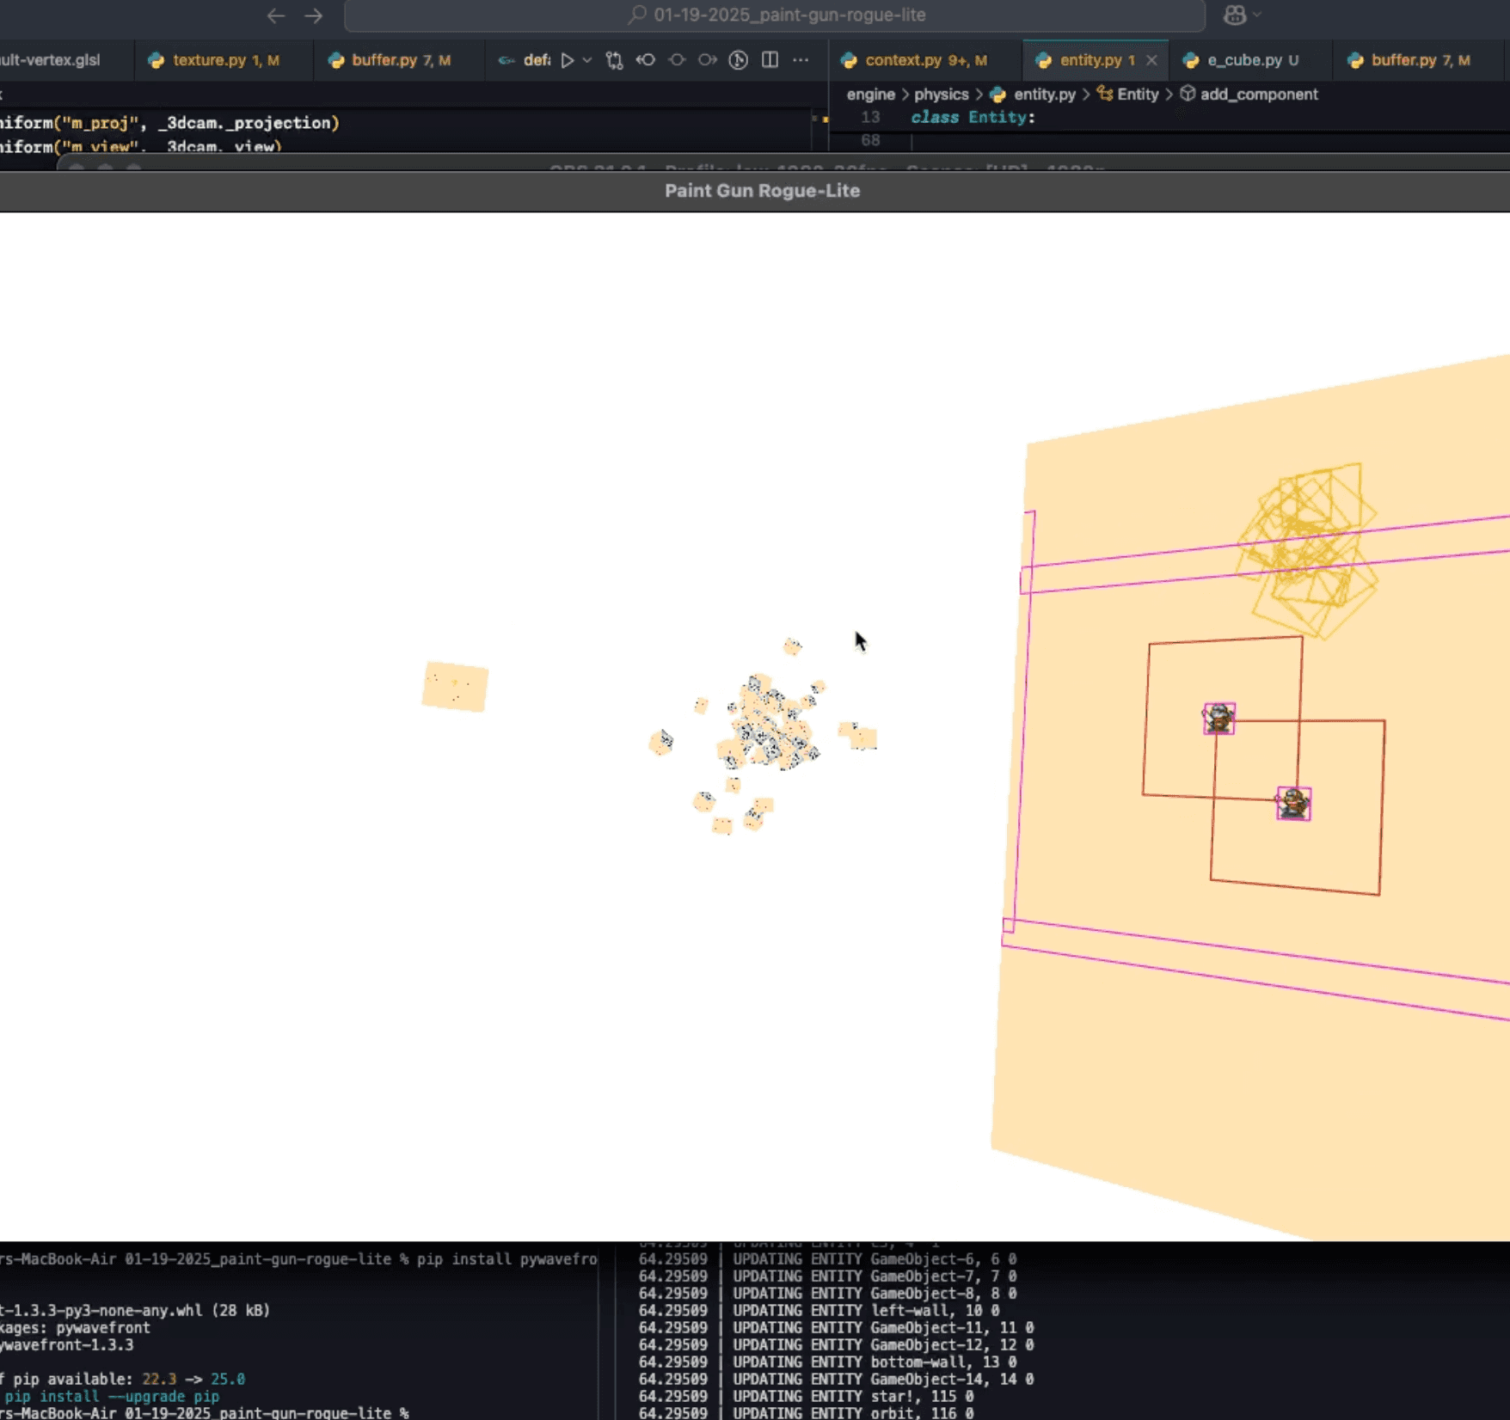Open the defa… tab

tap(525, 60)
